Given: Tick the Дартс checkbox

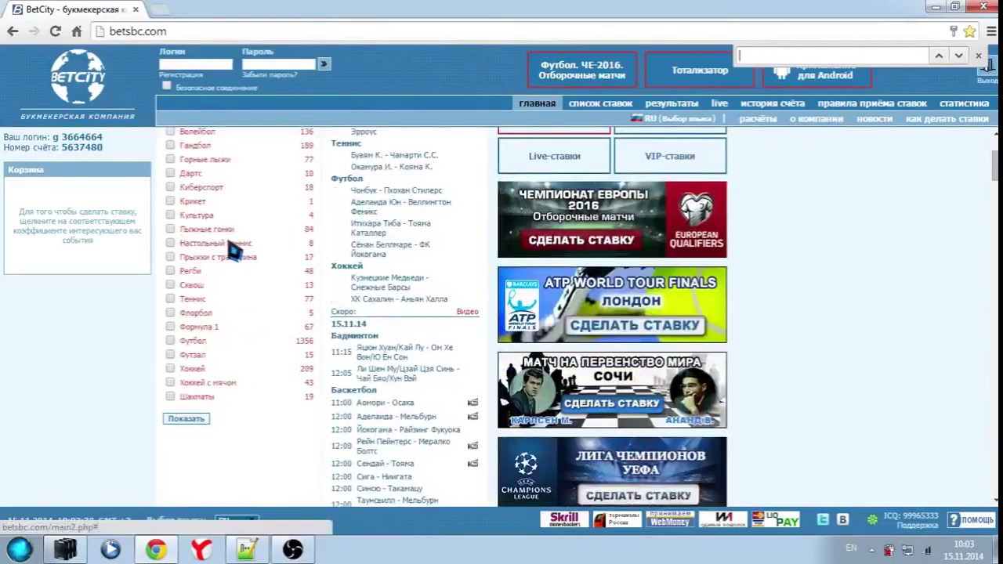Looking at the screenshot, I should click(x=170, y=173).
